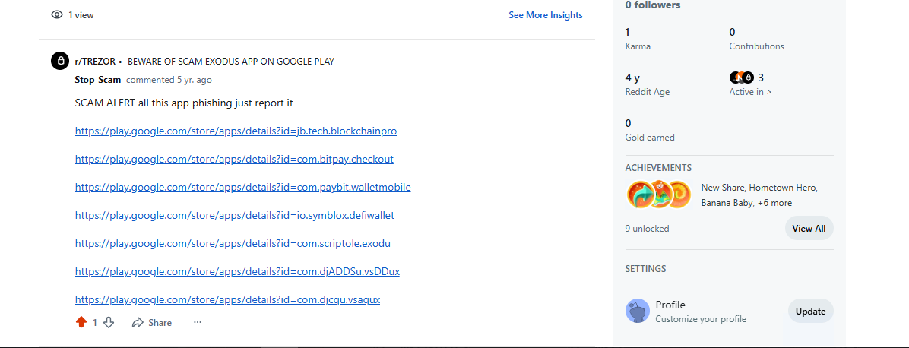Open the comment's three-dot more options

(x=198, y=322)
